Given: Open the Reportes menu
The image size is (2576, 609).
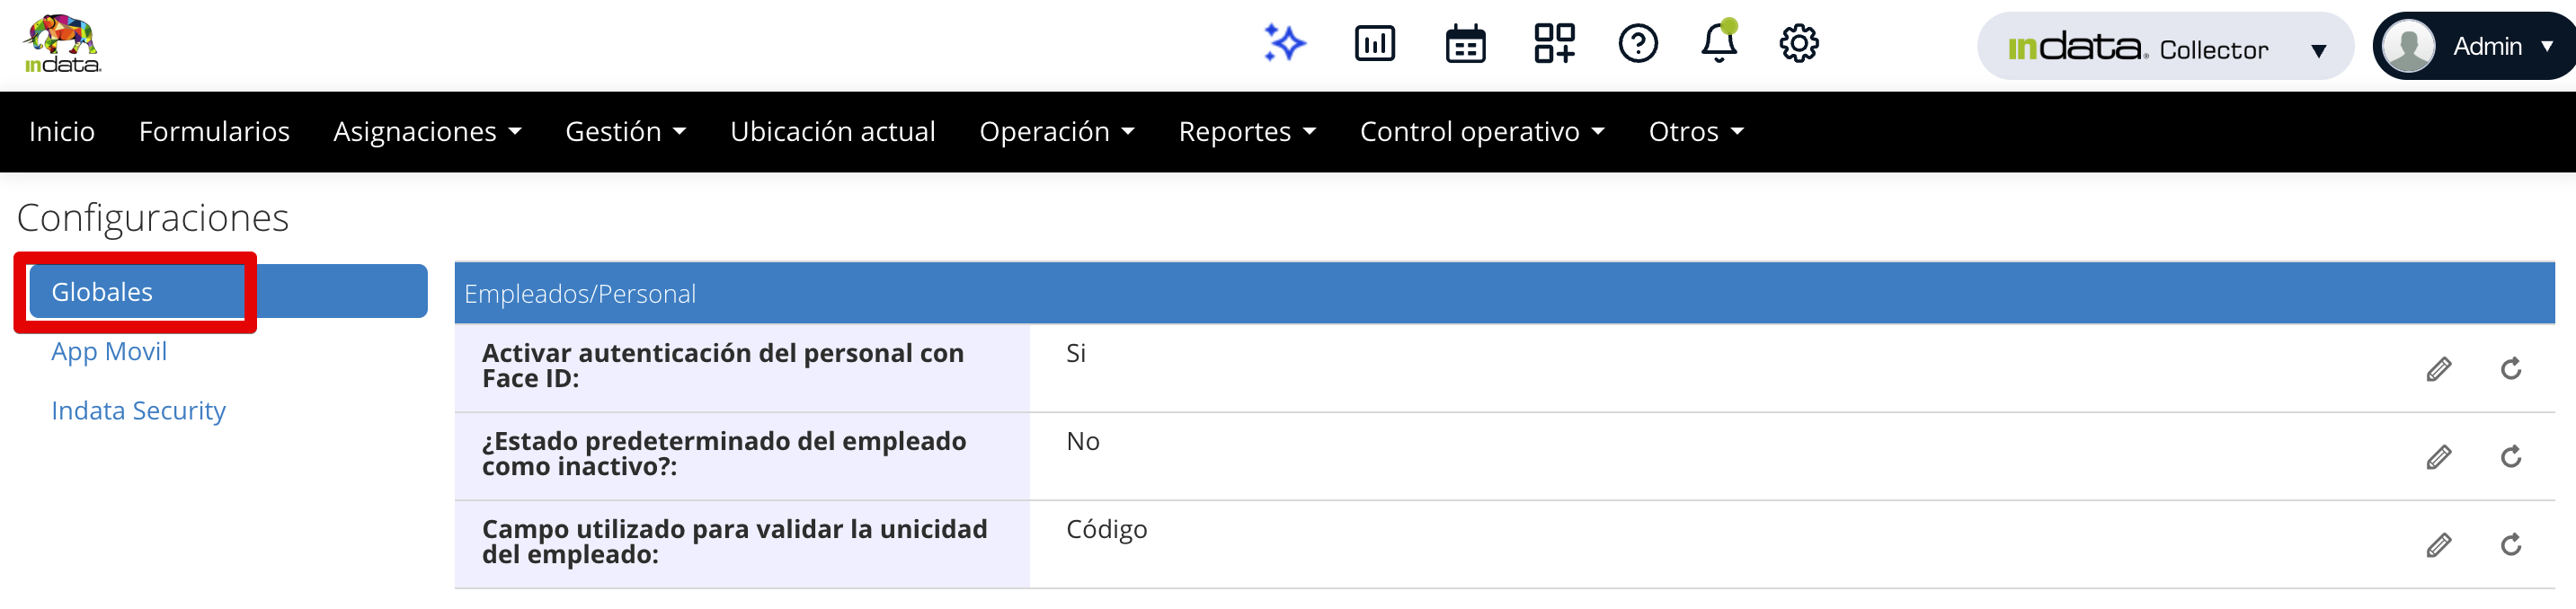Looking at the screenshot, I should tap(1246, 132).
